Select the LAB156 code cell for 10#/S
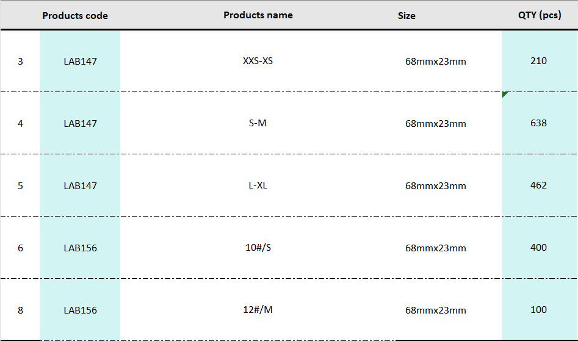The image size is (578, 341). [80, 248]
